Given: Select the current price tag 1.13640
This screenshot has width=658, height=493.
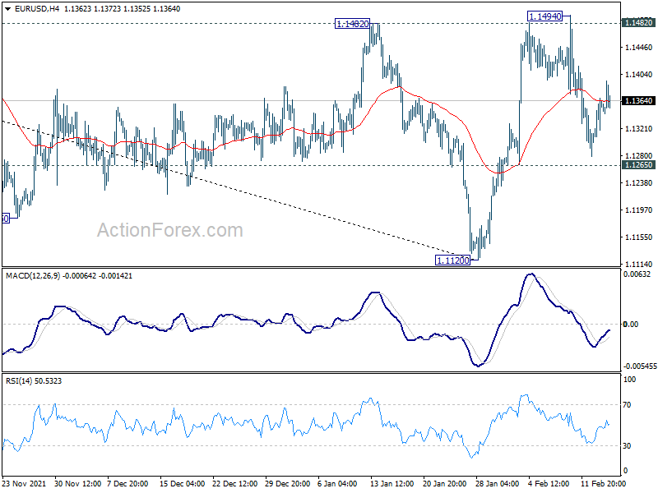Looking at the screenshot, I should point(639,100).
